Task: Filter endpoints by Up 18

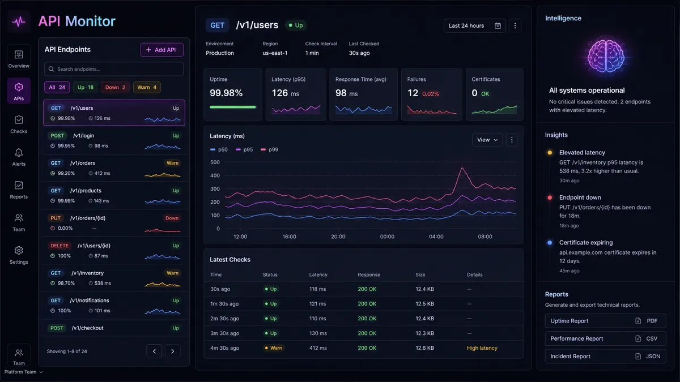Action: [86, 87]
